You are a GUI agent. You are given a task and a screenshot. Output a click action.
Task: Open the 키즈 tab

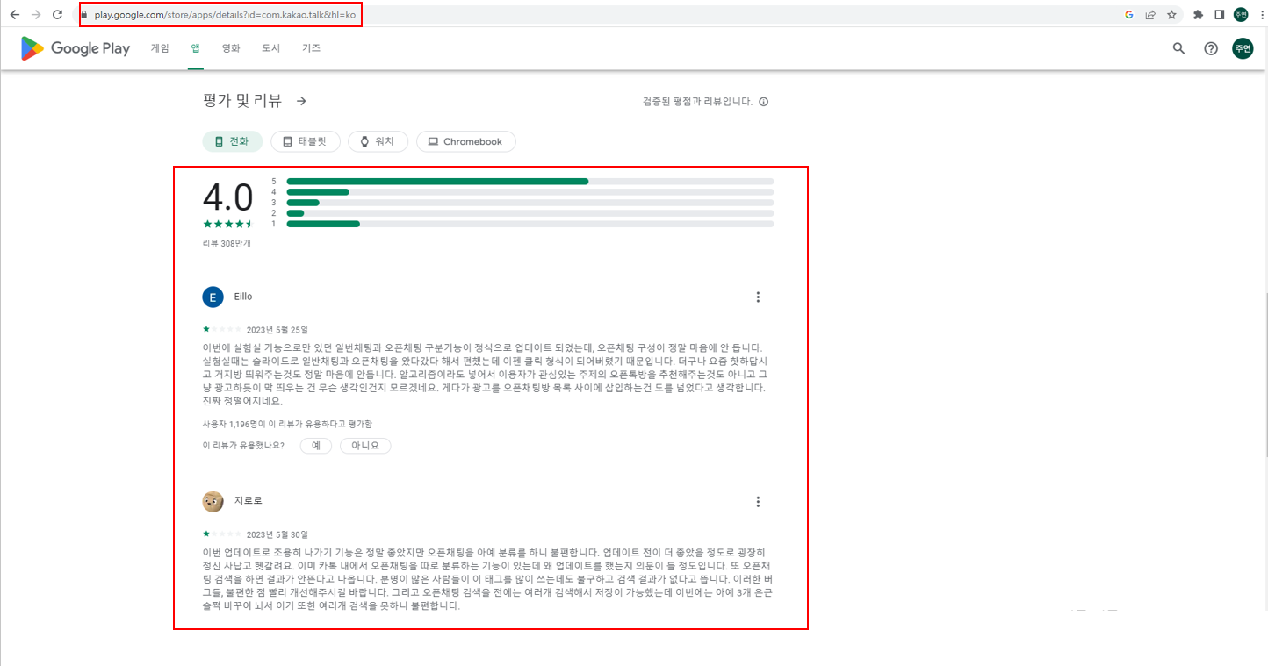[x=311, y=48]
